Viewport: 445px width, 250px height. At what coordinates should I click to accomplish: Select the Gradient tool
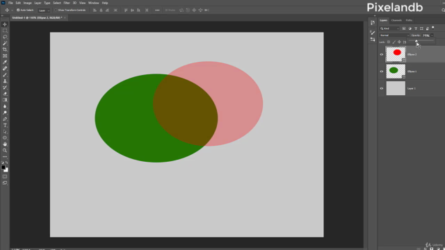coord(5,100)
